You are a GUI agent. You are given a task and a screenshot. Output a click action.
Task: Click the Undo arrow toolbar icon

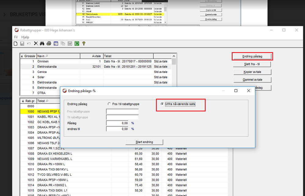click(x=29, y=44)
